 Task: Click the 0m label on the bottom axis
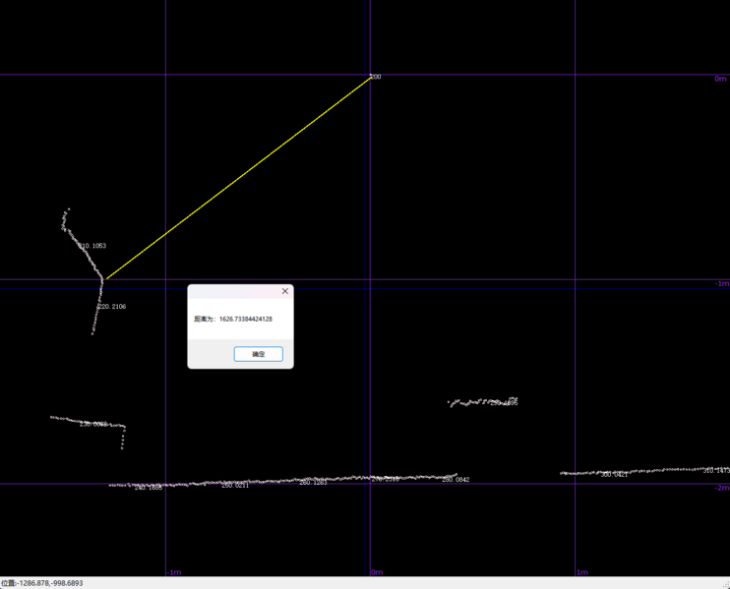pyautogui.click(x=377, y=572)
